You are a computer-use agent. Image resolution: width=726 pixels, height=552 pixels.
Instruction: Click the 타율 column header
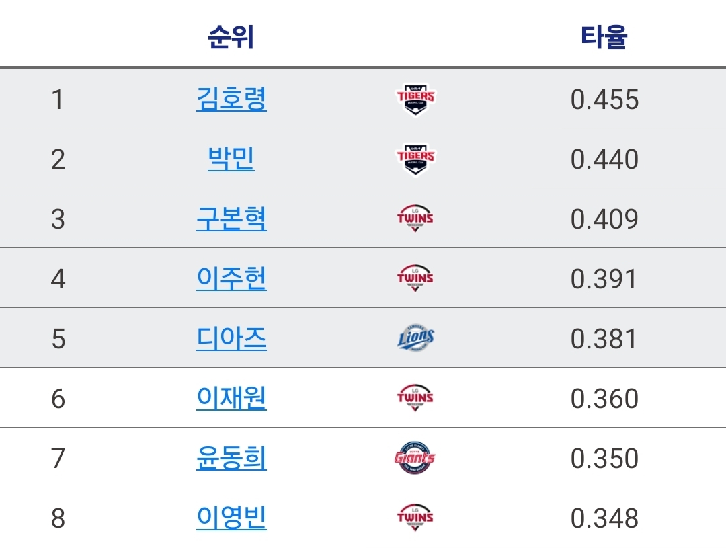pos(604,36)
